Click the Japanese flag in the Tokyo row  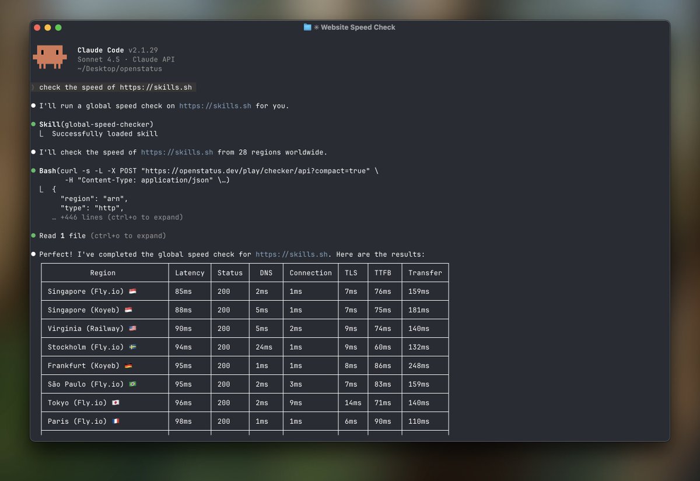click(x=116, y=403)
